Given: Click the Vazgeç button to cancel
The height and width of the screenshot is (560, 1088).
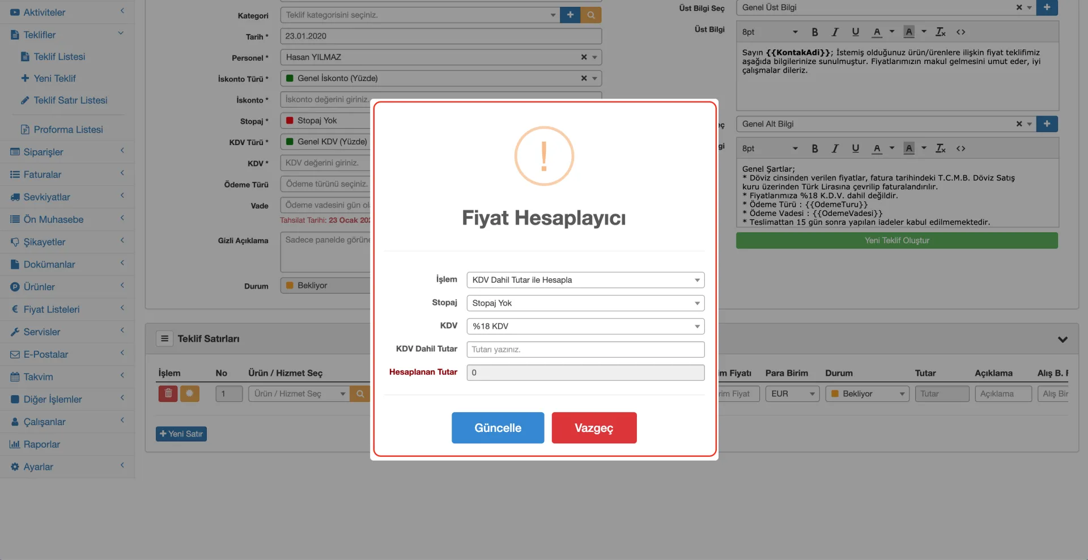Looking at the screenshot, I should [x=594, y=427].
